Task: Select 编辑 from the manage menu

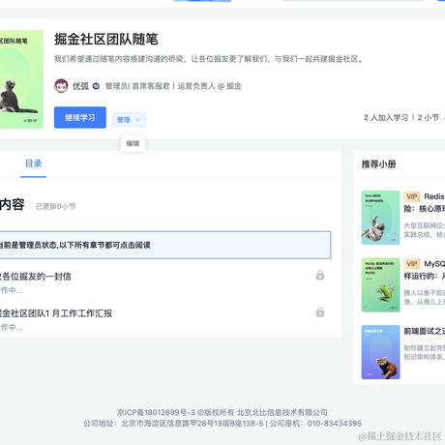Action: pyautogui.click(x=133, y=143)
